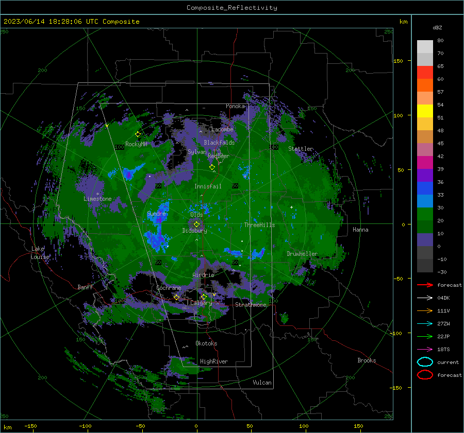
Task: Click the magenta 18TS arrow icon
Action: pos(425,349)
